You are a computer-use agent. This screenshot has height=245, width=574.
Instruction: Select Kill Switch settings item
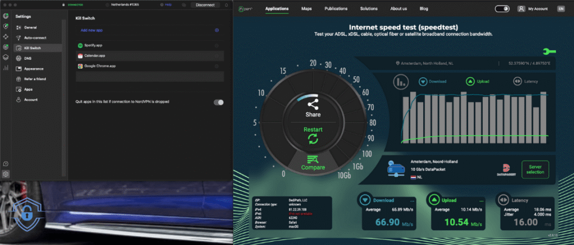pyautogui.click(x=38, y=48)
